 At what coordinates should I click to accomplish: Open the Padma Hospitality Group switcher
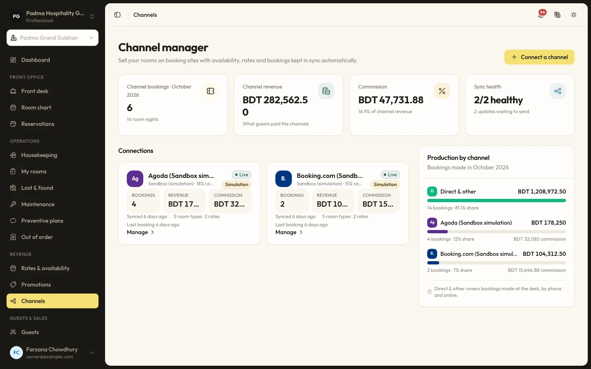(x=53, y=16)
